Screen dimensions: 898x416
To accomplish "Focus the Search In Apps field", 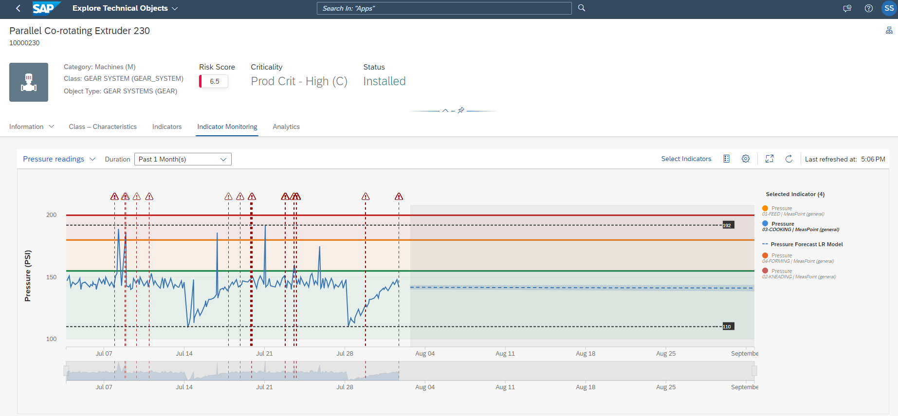I will pos(444,8).
